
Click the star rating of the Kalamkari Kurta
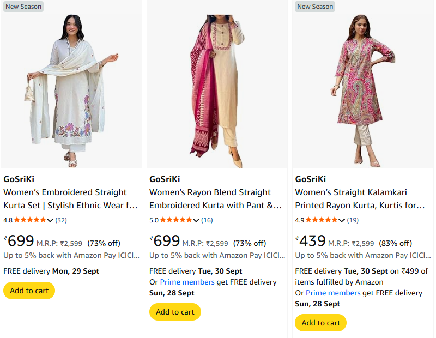pyautogui.click(x=322, y=220)
